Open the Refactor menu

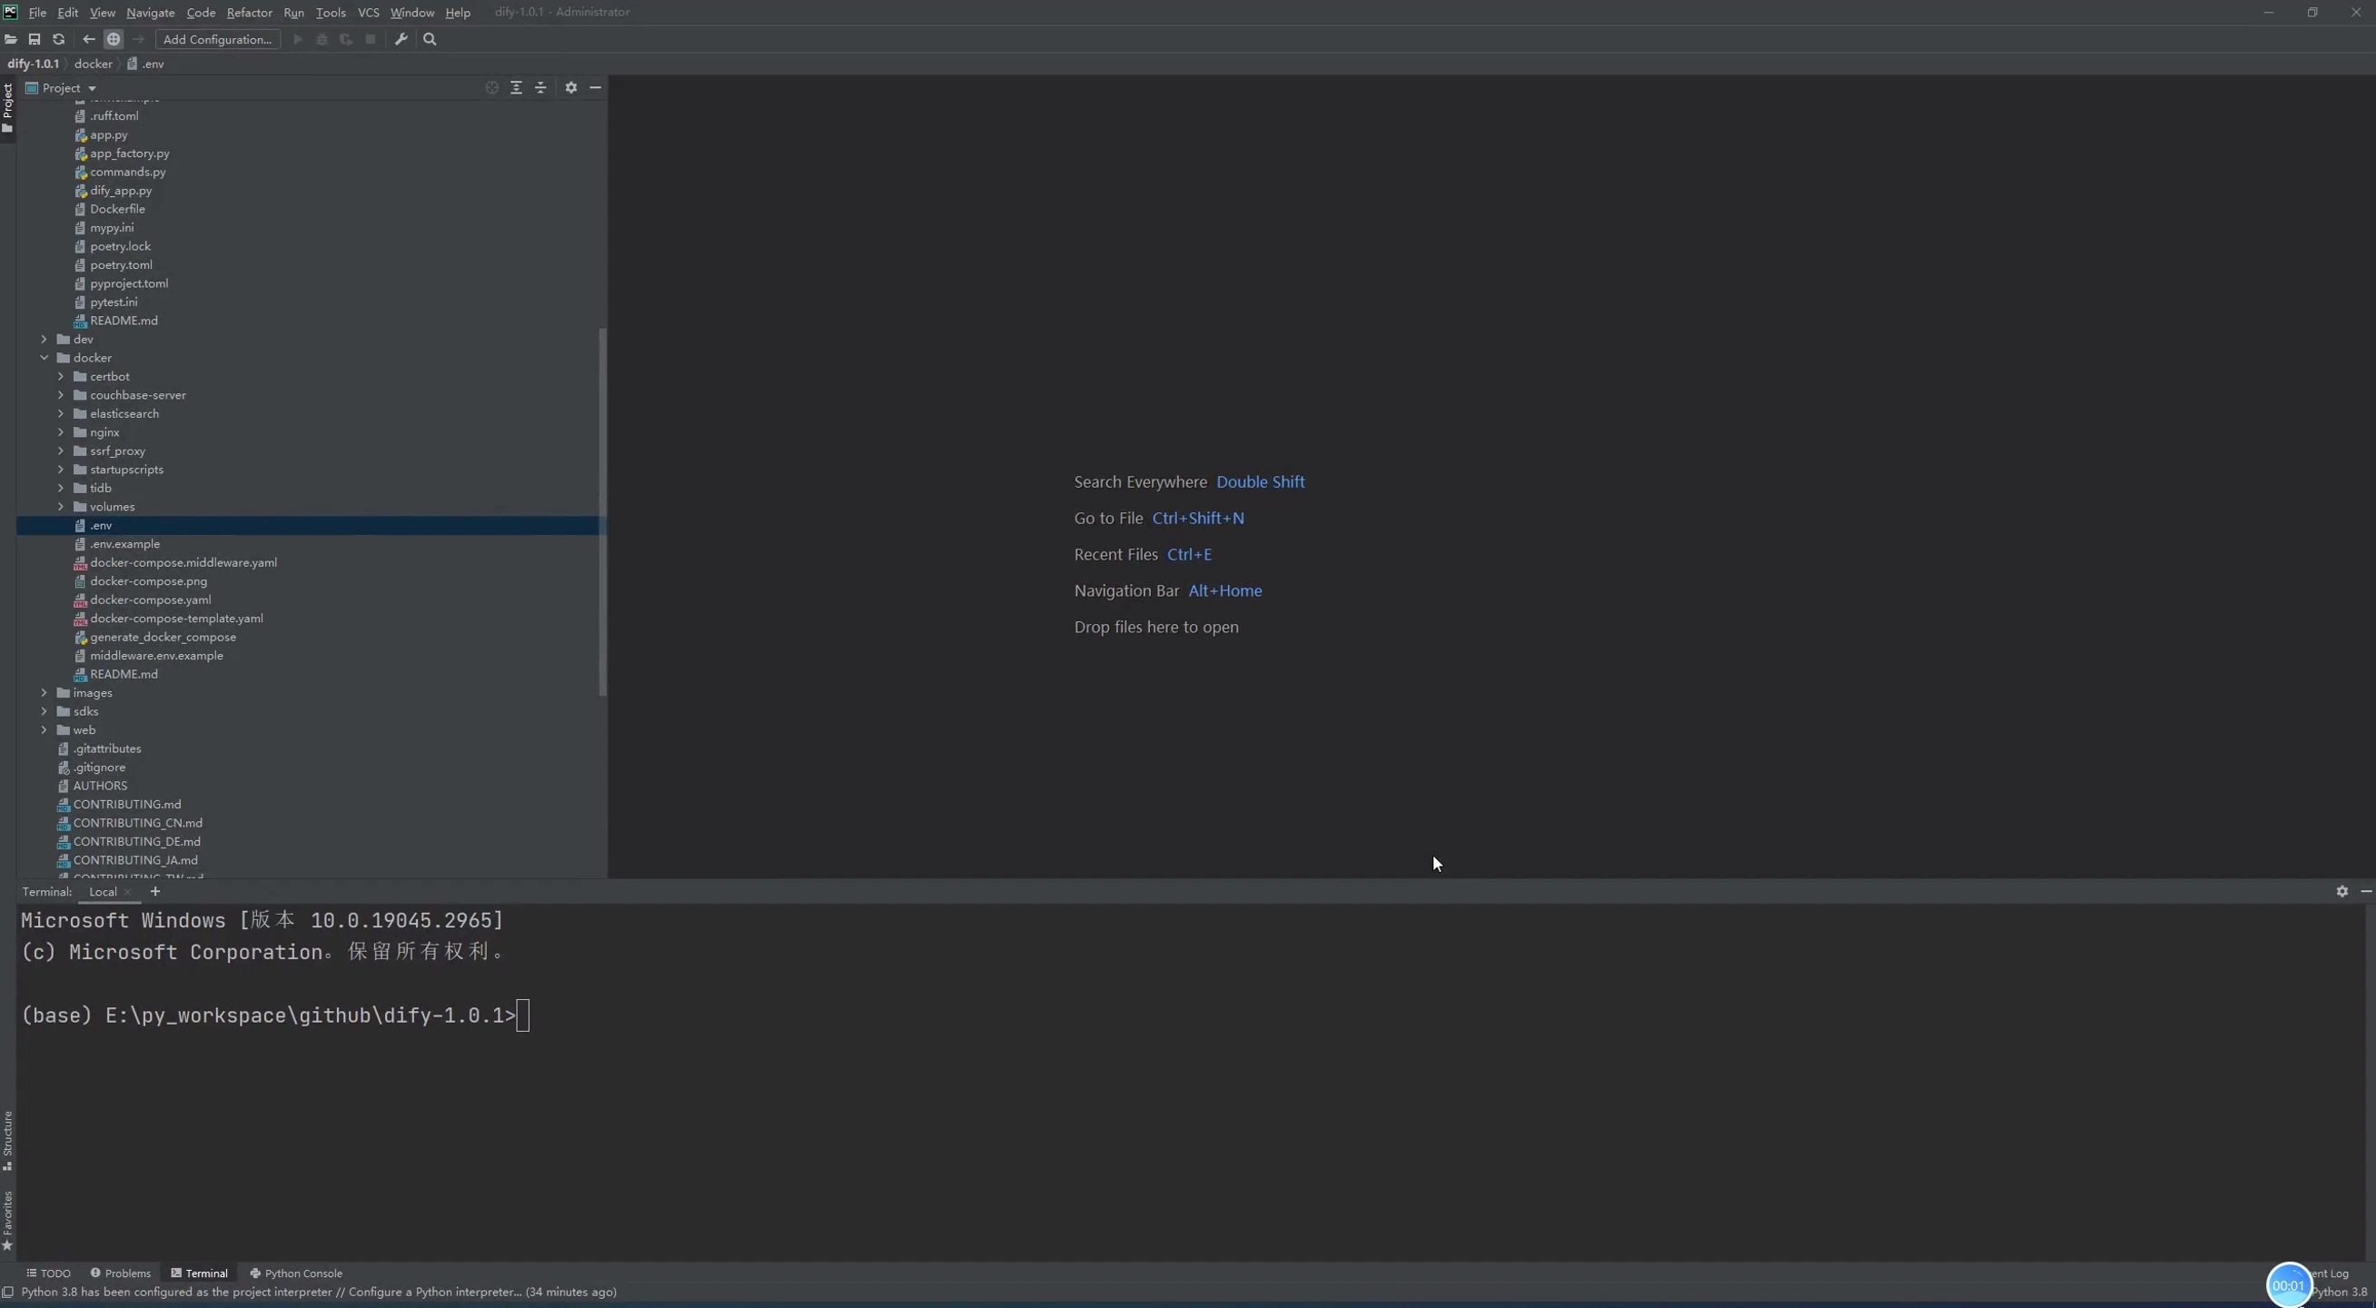tap(249, 12)
